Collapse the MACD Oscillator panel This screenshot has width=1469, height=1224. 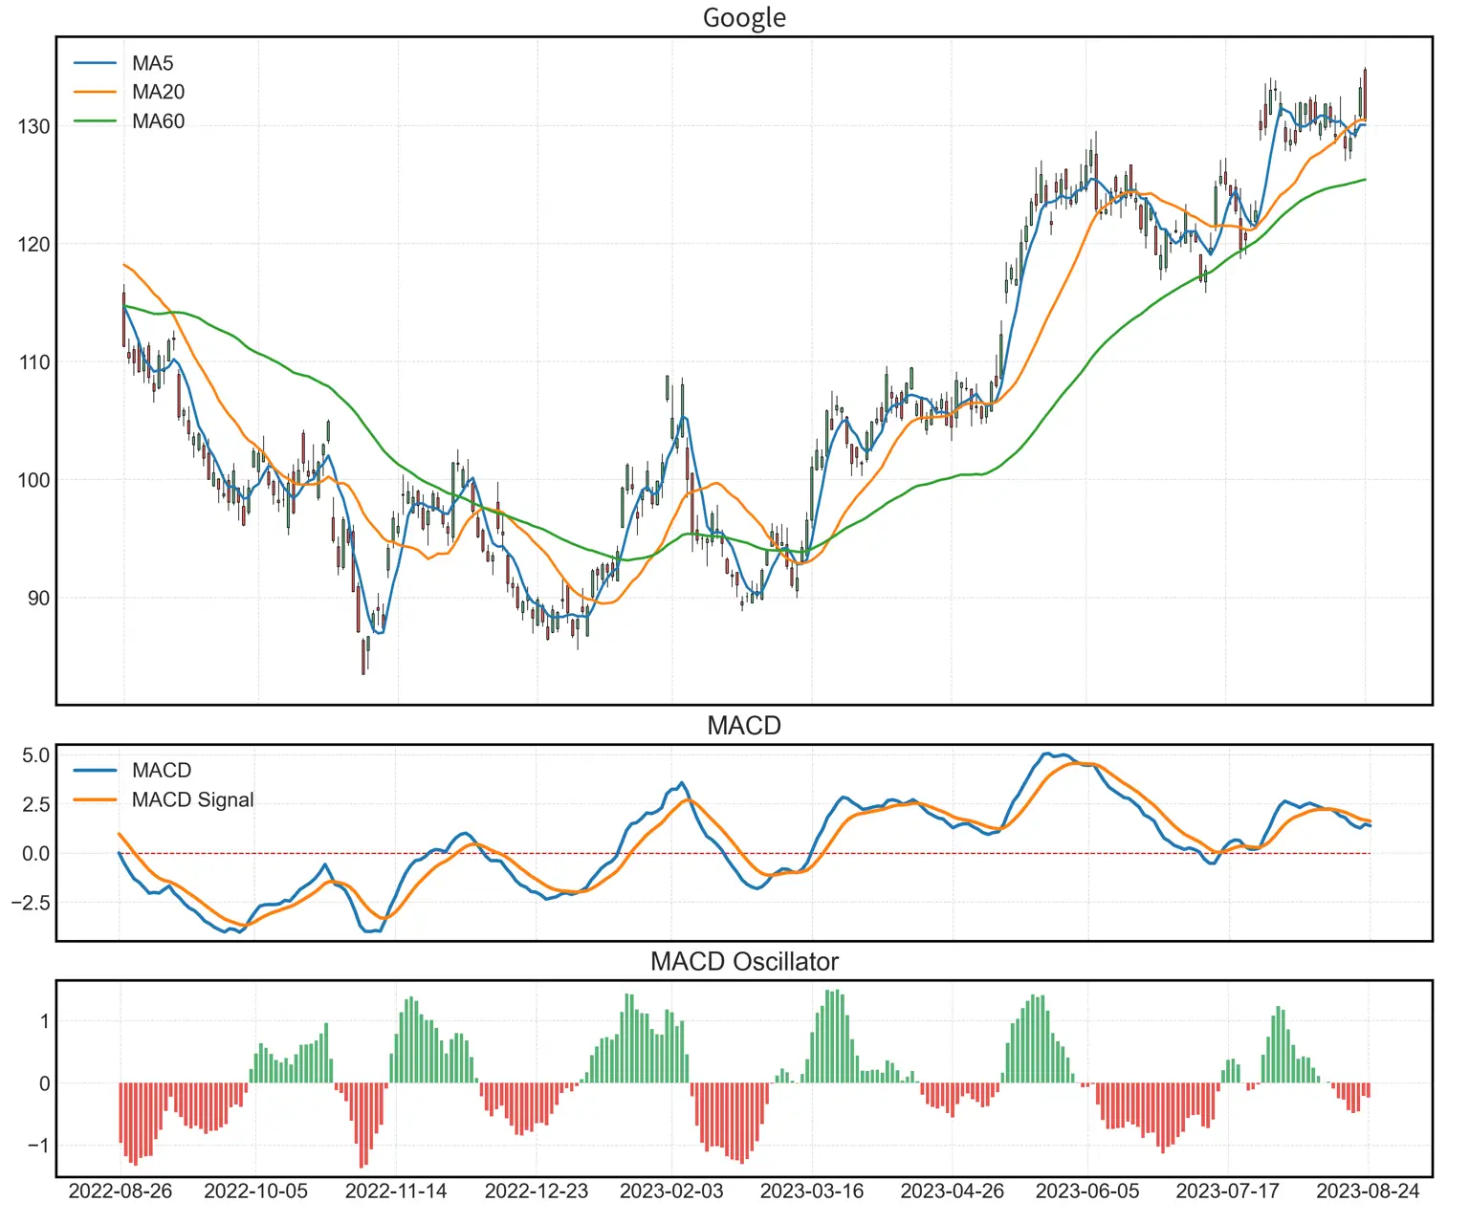click(x=745, y=962)
